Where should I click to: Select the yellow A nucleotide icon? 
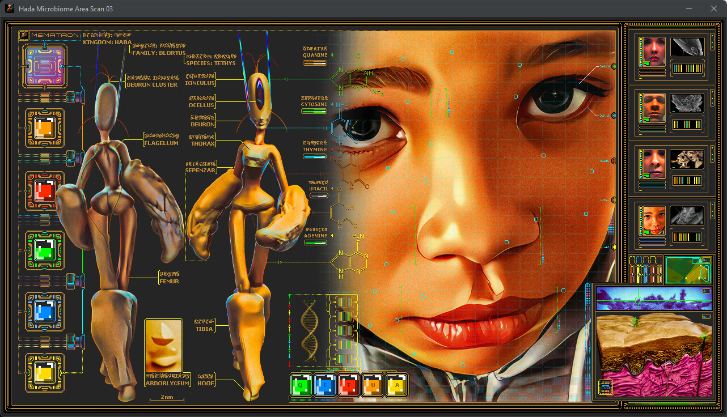click(396, 384)
